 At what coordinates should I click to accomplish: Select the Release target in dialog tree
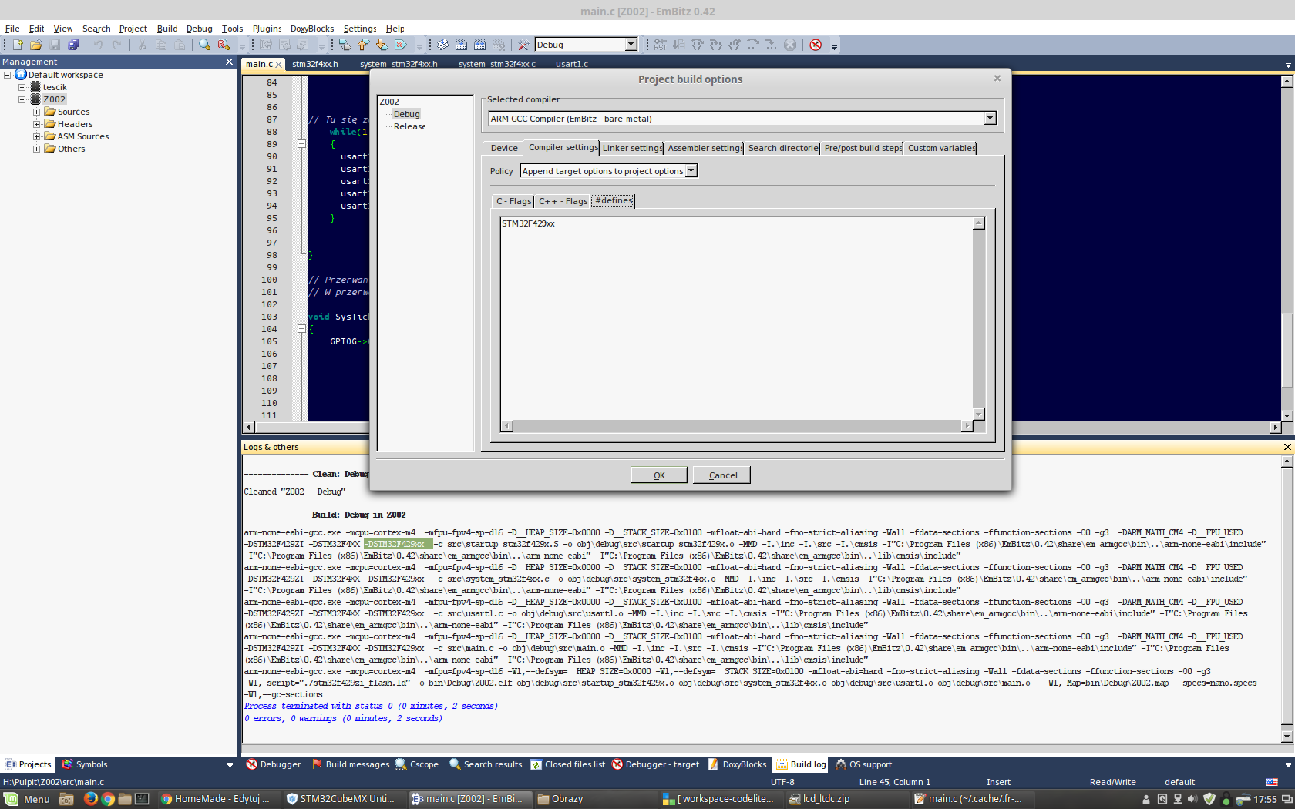tap(409, 126)
